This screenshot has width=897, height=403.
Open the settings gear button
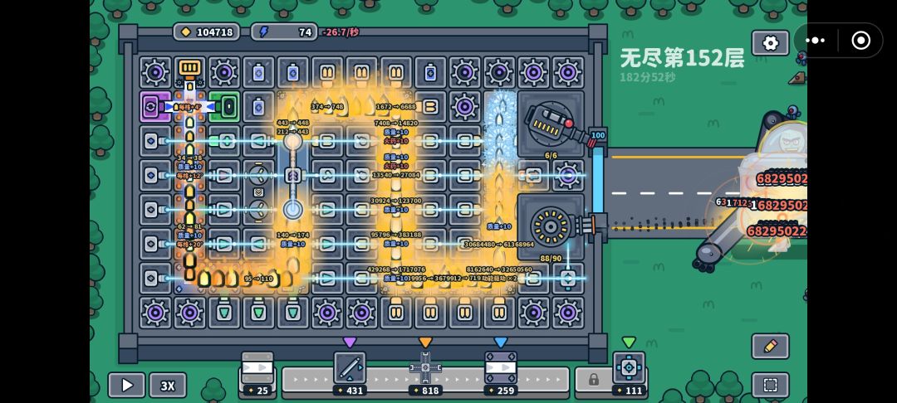[x=770, y=43]
